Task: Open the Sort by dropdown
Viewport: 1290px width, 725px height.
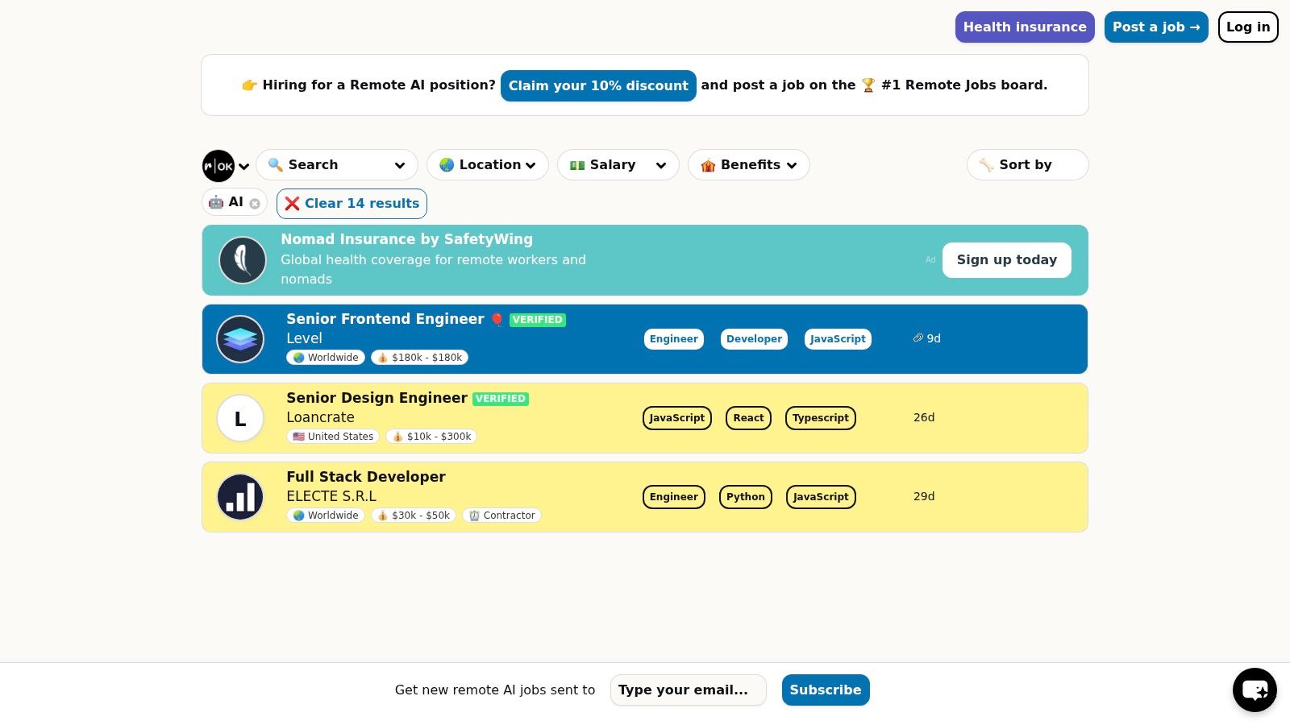Action: (x=1028, y=164)
